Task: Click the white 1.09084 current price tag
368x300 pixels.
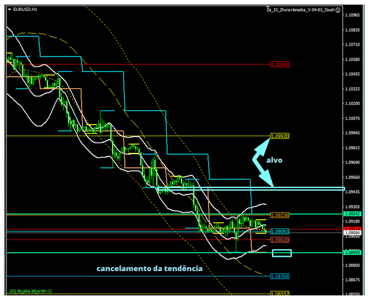Action: pyautogui.click(x=354, y=232)
